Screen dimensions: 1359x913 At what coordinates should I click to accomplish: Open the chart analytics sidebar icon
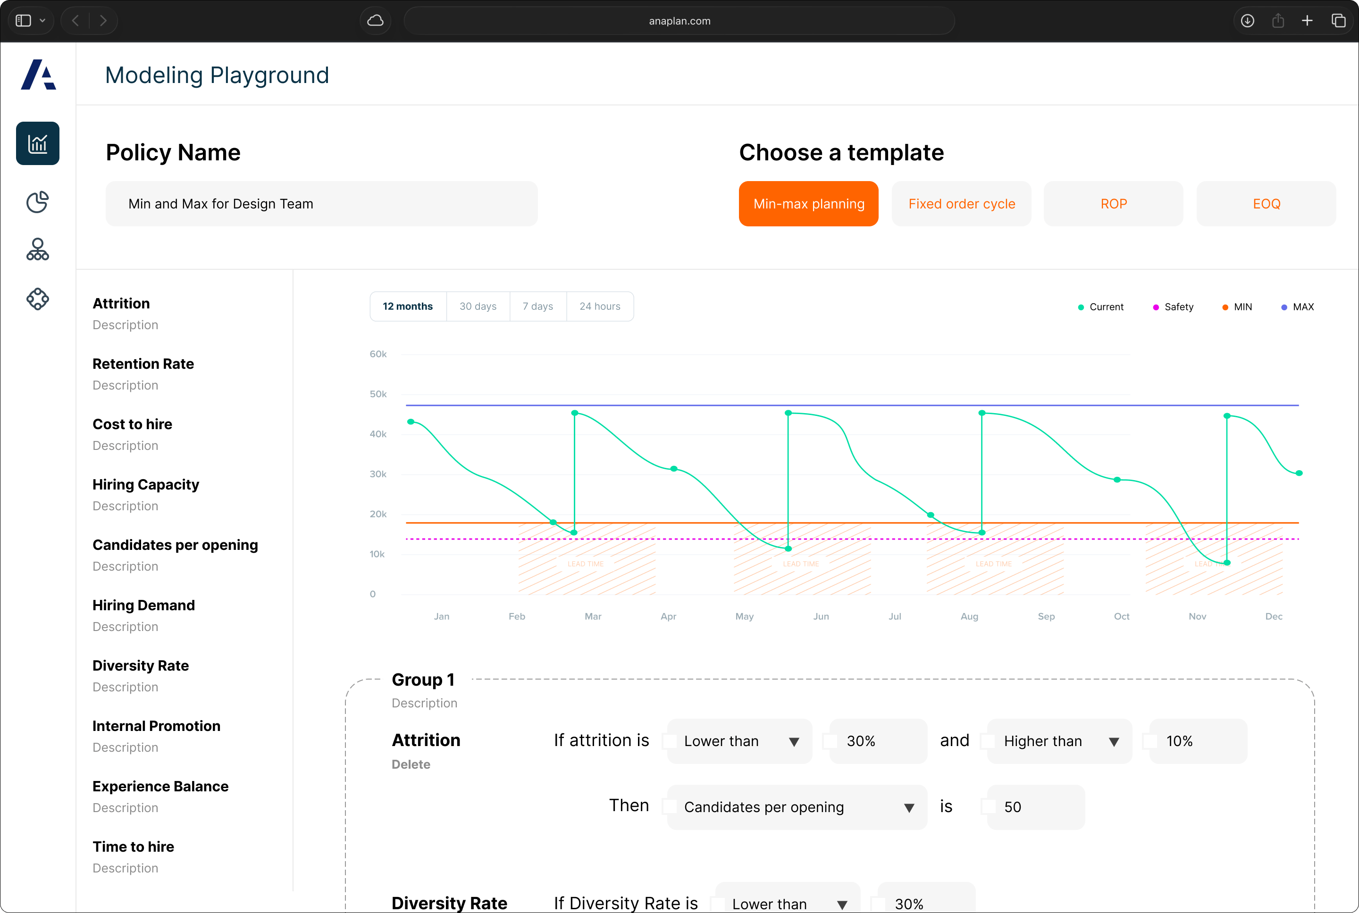(x=38, y=143)
